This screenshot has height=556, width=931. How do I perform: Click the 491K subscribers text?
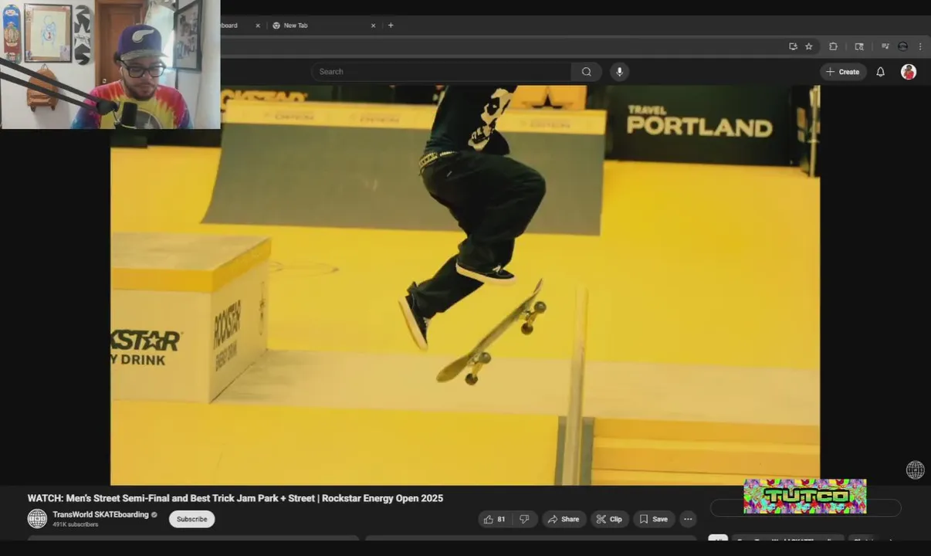pos(76,525)
